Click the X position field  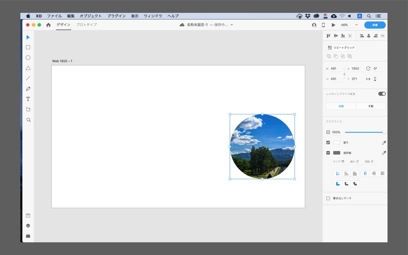[357, 69]
